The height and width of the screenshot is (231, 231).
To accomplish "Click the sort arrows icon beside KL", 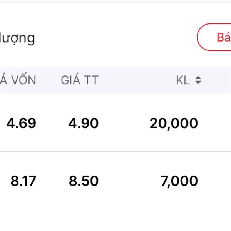I will (x=198, y=80).
